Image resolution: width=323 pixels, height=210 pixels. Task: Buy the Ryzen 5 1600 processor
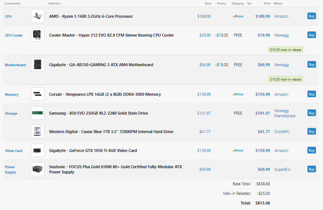tap(312, 16)
